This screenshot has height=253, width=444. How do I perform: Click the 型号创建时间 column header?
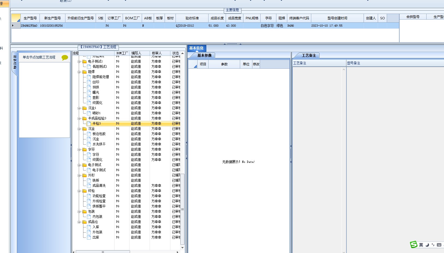tap(337, 18)
